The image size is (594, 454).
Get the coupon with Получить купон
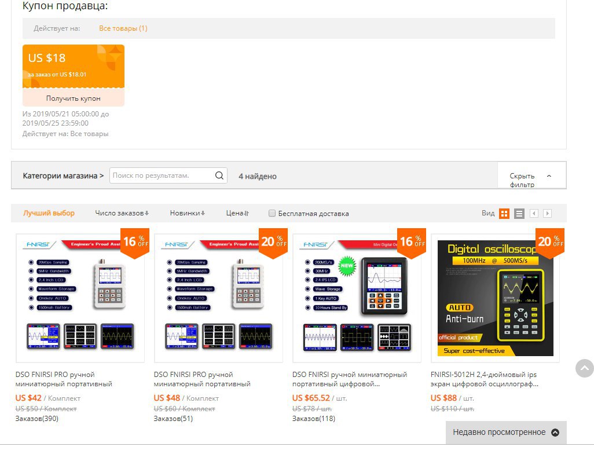point(74,98)
